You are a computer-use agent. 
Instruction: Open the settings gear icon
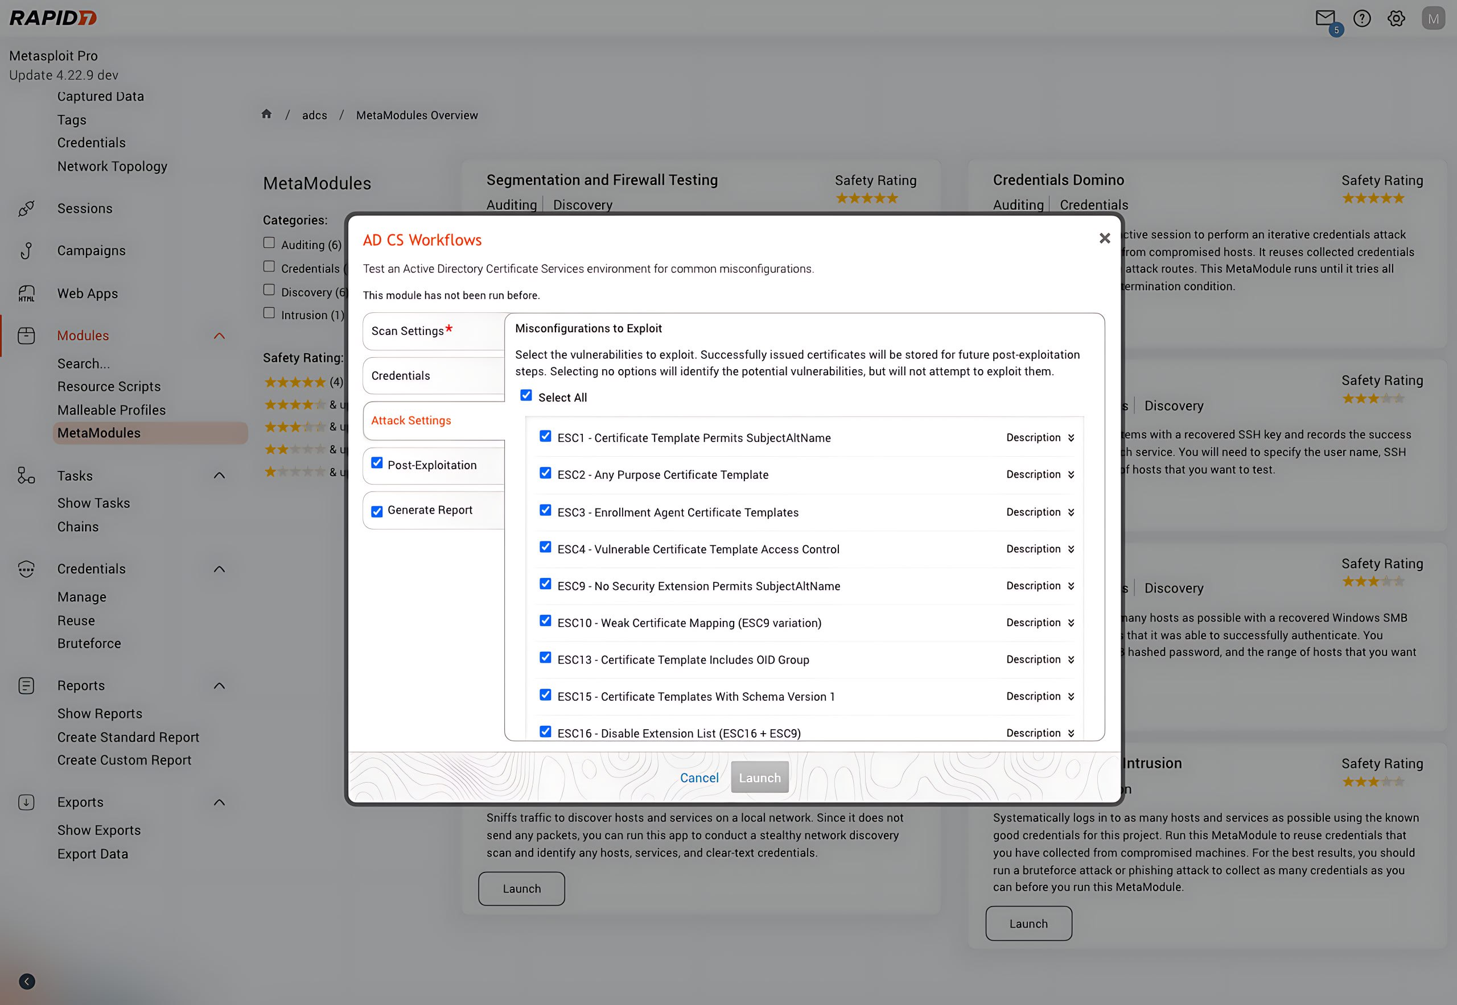point(1396,18)
